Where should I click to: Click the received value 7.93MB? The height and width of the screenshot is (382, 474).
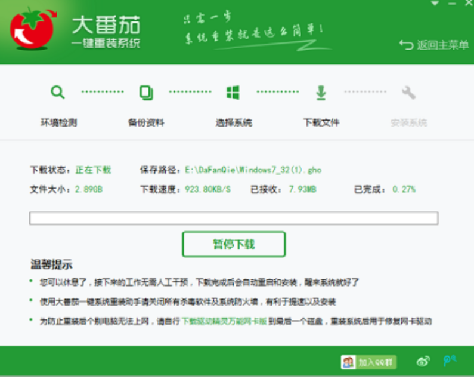tap(302, 189)
